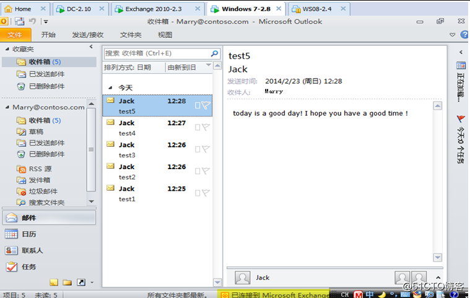
Task: Click the Undo icon in quick access toolbar
Action: pos(32,21)
